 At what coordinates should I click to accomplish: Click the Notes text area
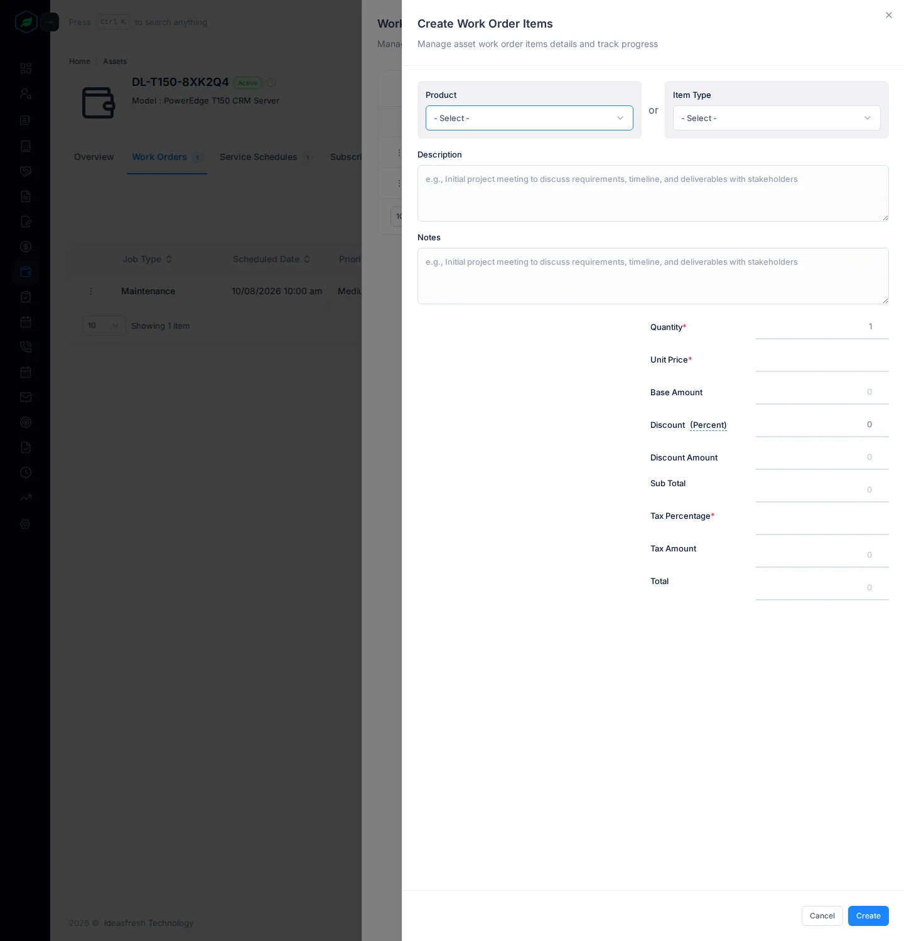tap(653, 276)
